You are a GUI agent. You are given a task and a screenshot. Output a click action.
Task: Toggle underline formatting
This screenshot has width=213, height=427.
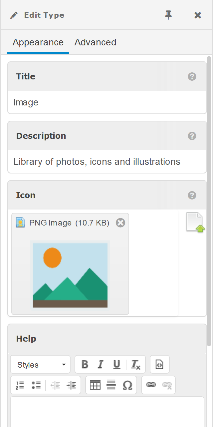click(116, 365)
